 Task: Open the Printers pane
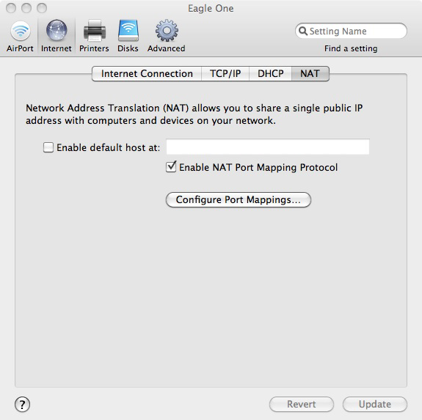coord(94,36)
